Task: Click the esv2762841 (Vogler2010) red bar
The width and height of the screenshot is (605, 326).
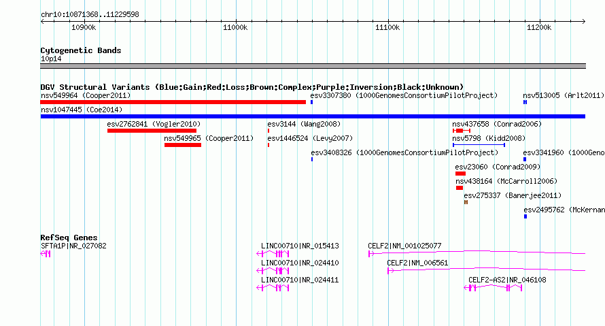Action: (x=152, y=131)
